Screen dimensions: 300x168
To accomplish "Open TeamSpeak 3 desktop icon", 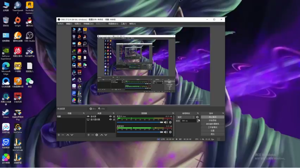I will (18, 7).
